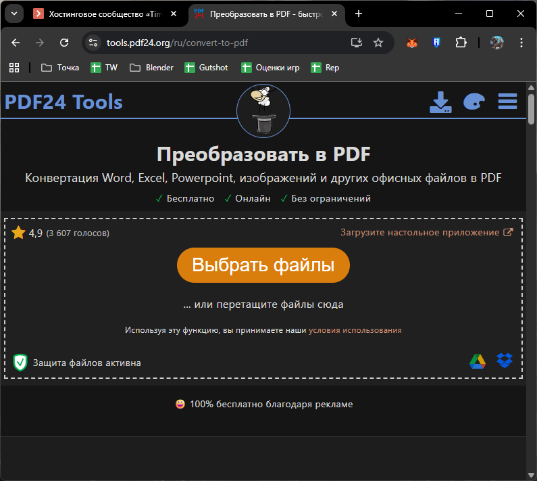Open the Chrome three-dot menu
537x481 pixels.
521,43
